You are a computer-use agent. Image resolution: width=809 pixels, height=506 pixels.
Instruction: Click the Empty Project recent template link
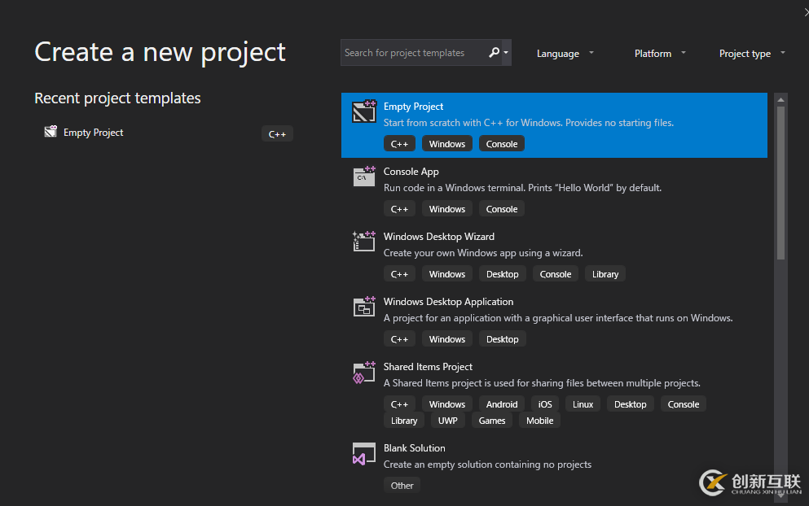click(x=95, y=132)
